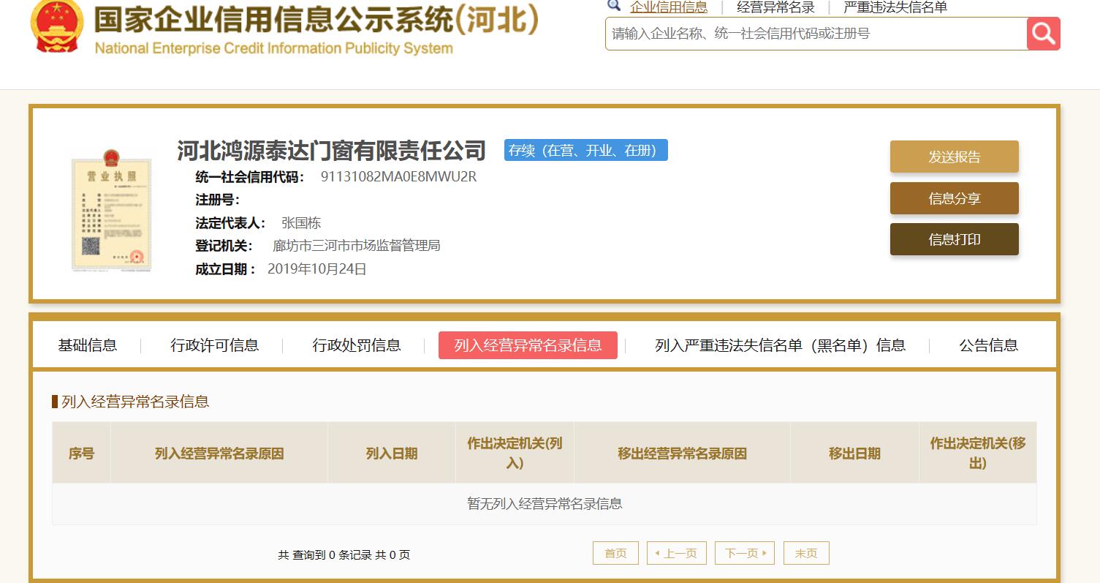Viewport: 1100px width, 583px height.
Task: Switch to the 行政许可信息 tab
Action: [x=215, y=345]
